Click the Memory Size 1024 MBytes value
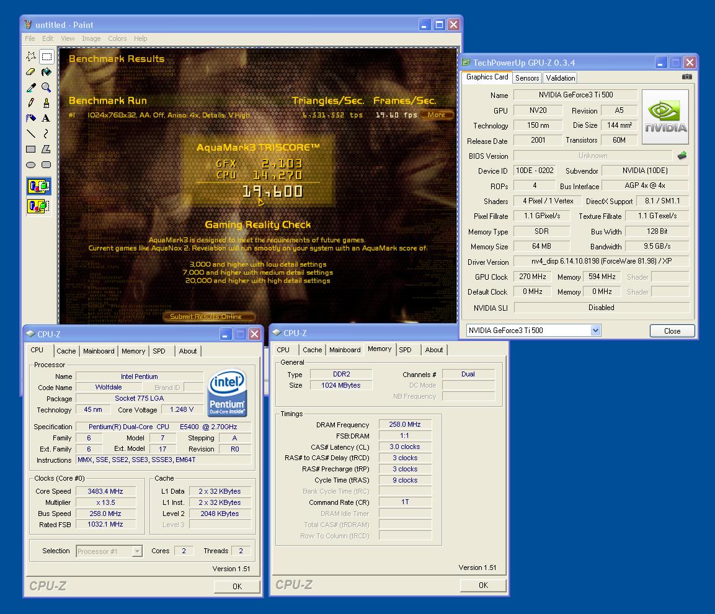 click(x=341, y=386)
